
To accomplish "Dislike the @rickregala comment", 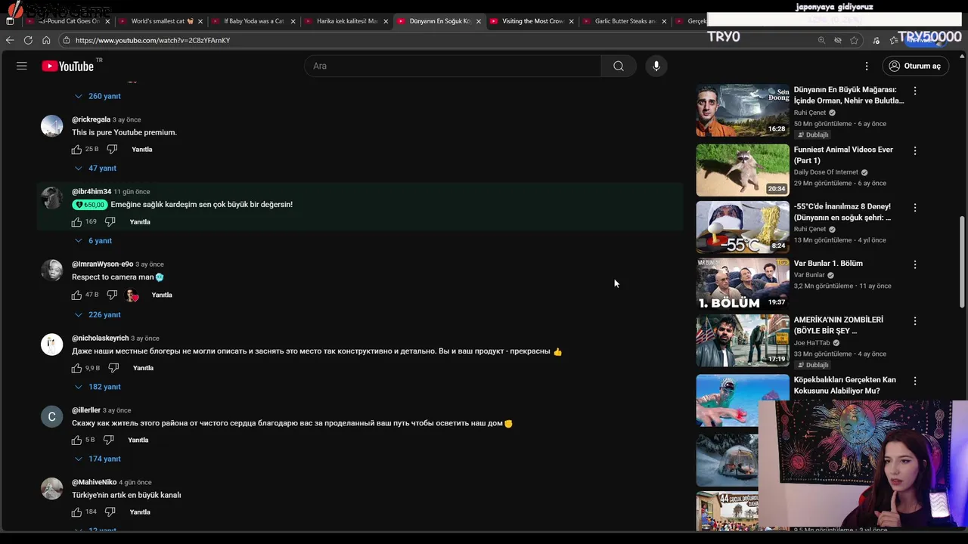I will click(x=112, y=150).
